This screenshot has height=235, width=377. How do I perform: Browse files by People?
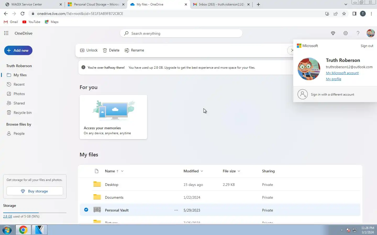tap(15, 133)
